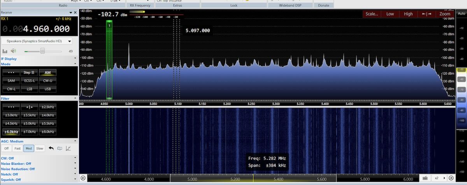Click the AGC undo arrow icon
This screenshot has height=185, width=467.
pos(51,148)
